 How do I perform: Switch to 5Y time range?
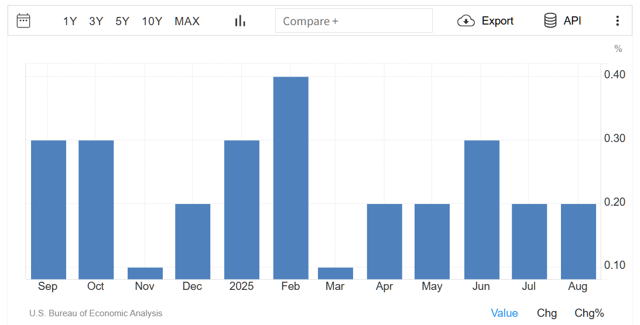(x=122, y=22)
